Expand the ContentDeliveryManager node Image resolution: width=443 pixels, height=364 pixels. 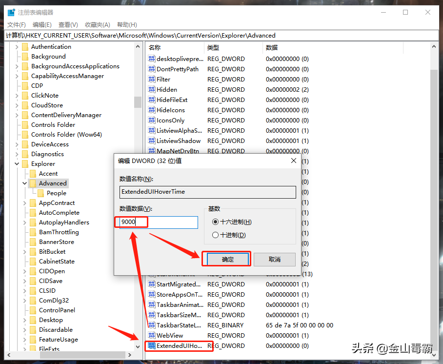click(x=17, y=115)
